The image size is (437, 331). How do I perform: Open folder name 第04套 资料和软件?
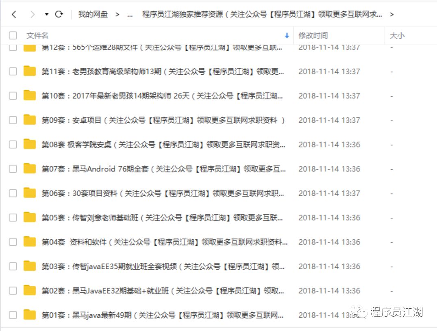point(164,242)
